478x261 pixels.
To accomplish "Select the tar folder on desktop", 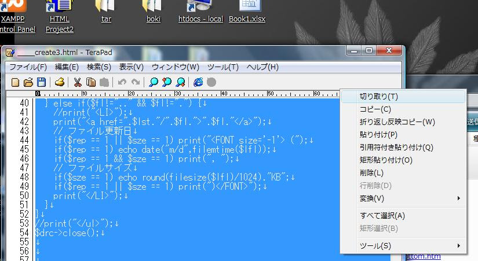I will 106,12.
